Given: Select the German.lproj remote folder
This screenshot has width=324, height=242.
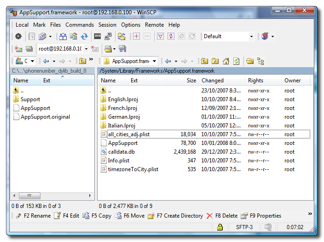Looking at the screenshot, I should [124, 117].
